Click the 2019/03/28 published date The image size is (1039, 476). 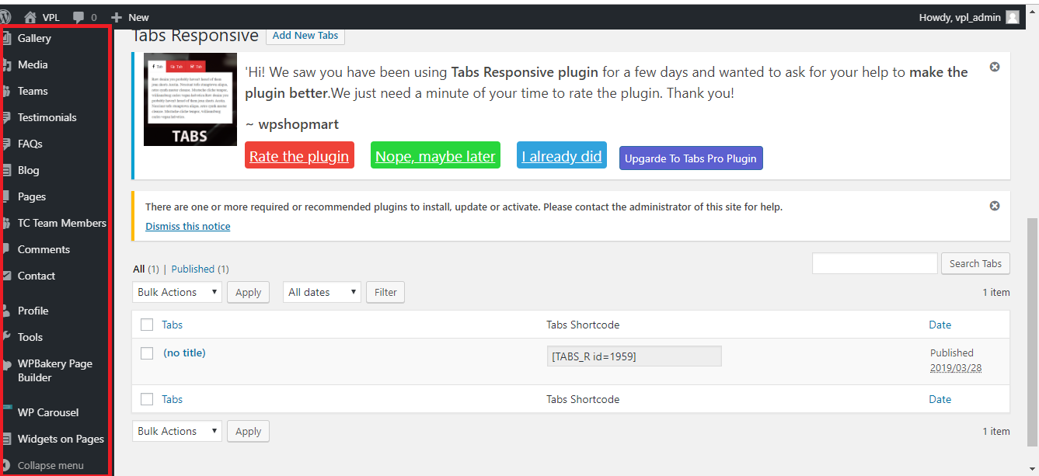pyautogui.click(x=956, y=368)
